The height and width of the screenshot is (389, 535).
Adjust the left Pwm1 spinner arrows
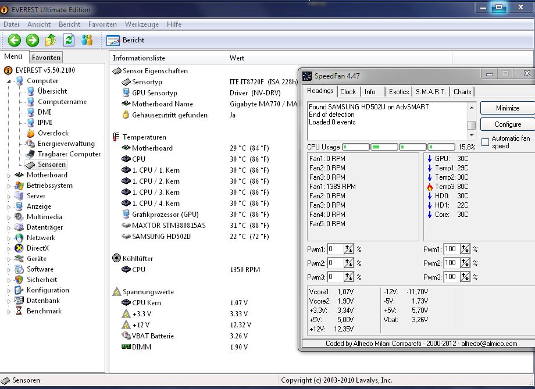tap(349, 249)
